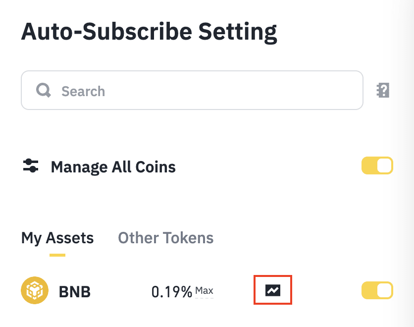This screenshot has width=414, height=327.
Task: Select the BNB asset name
Action: click(75, 292)
